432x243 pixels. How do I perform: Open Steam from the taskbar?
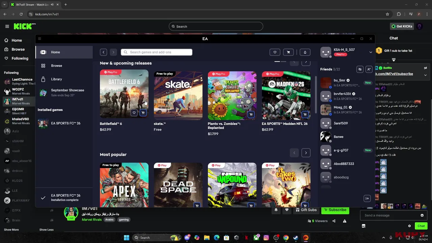pos(296,238)
